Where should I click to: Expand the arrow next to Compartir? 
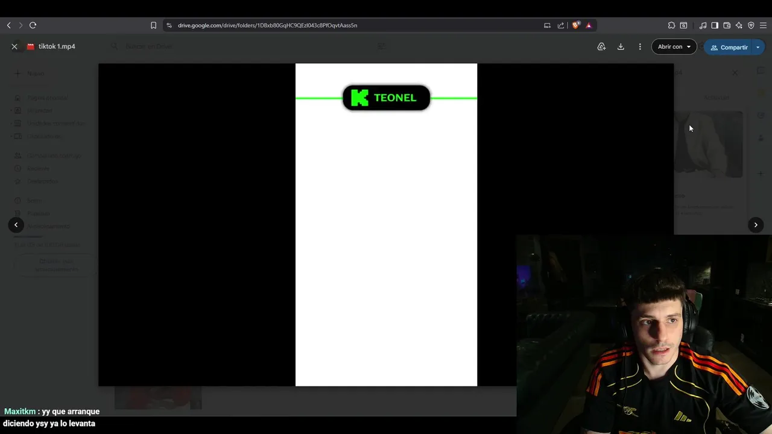click(758, 47)
